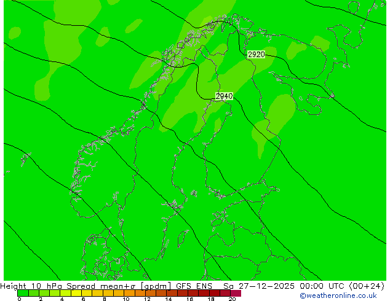
Task: Pick the red-brown swatch above scale value 16
Action: coord(194,293)
